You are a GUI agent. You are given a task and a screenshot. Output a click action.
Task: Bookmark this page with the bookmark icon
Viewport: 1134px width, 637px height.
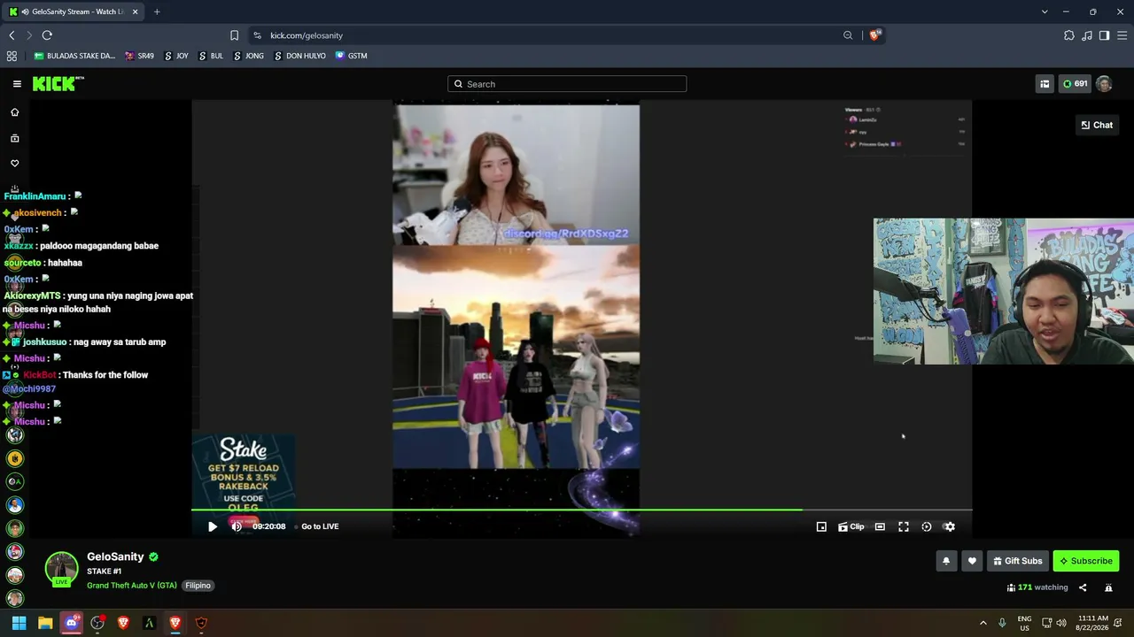tap(234, 35)
